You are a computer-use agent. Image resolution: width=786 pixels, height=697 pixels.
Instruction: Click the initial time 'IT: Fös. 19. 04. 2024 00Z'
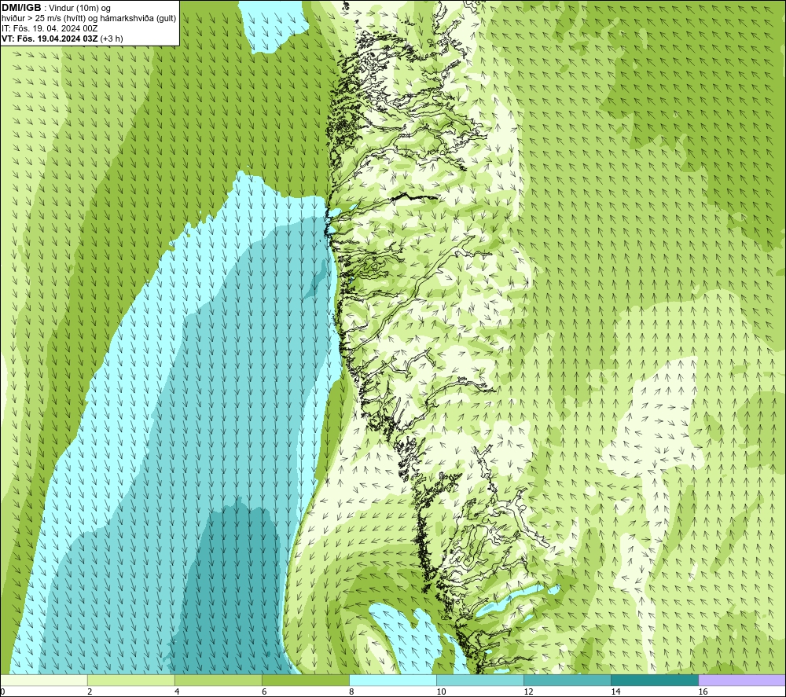[50, 28]
